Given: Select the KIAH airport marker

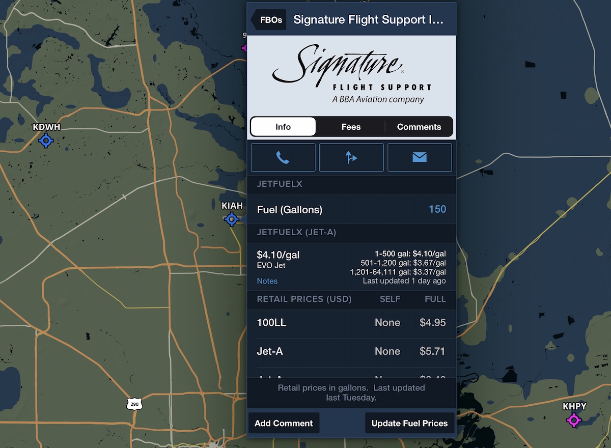Looking at the screenshot, I should [232, 219].
